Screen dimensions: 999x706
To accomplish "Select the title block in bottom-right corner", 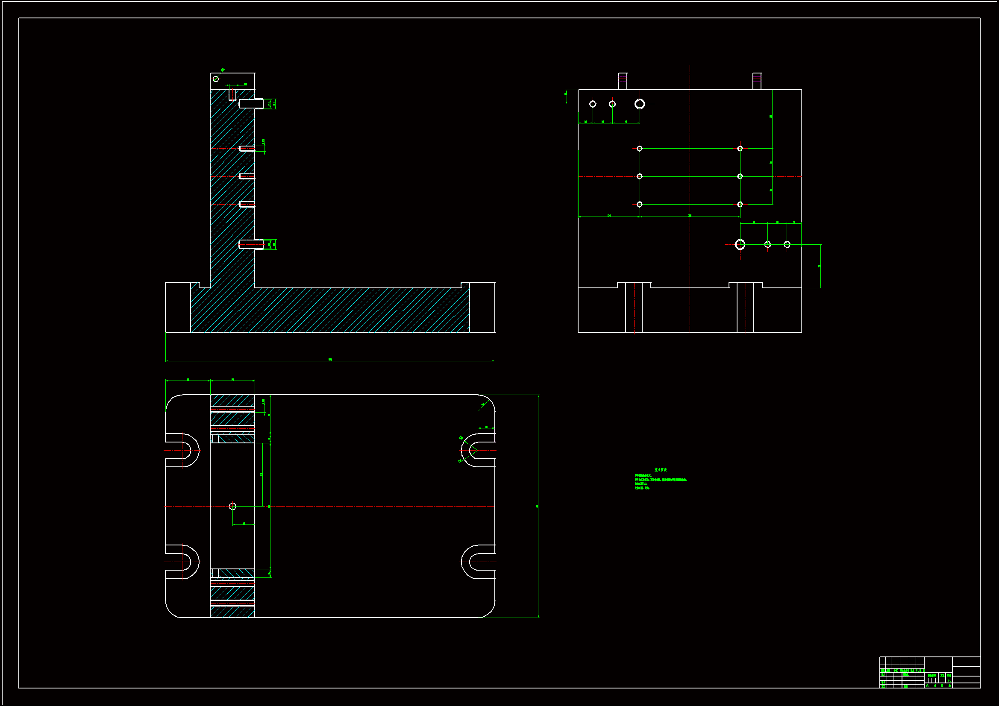I will point(930,673).
